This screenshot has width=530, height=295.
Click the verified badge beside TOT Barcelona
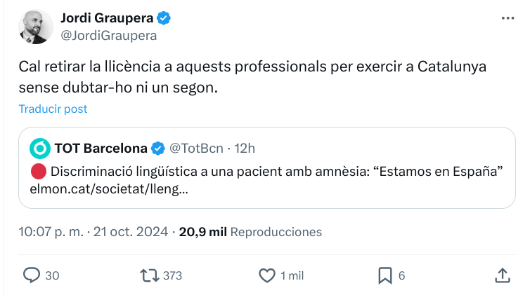coord(159,149)
